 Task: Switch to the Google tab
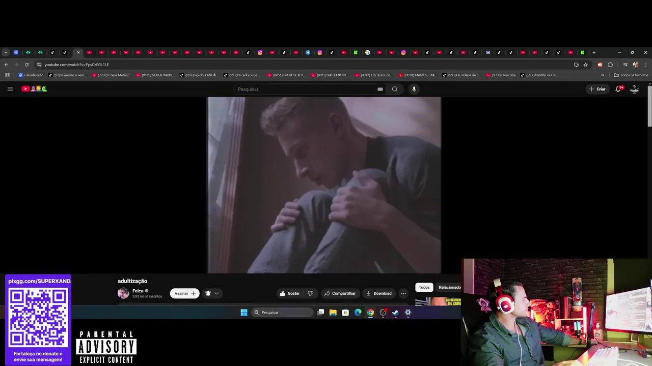pos(367,52)
